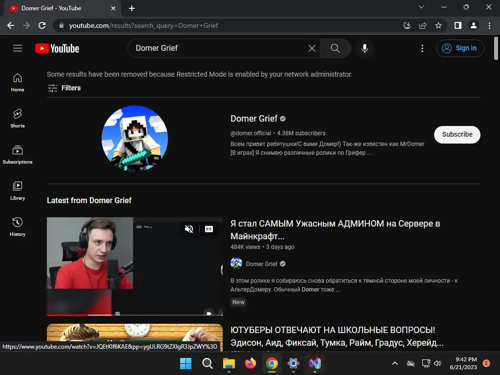Open the Chrome three-dot menu
The width and height of the screenshot is (500, 375).
[x=489, y=25]
